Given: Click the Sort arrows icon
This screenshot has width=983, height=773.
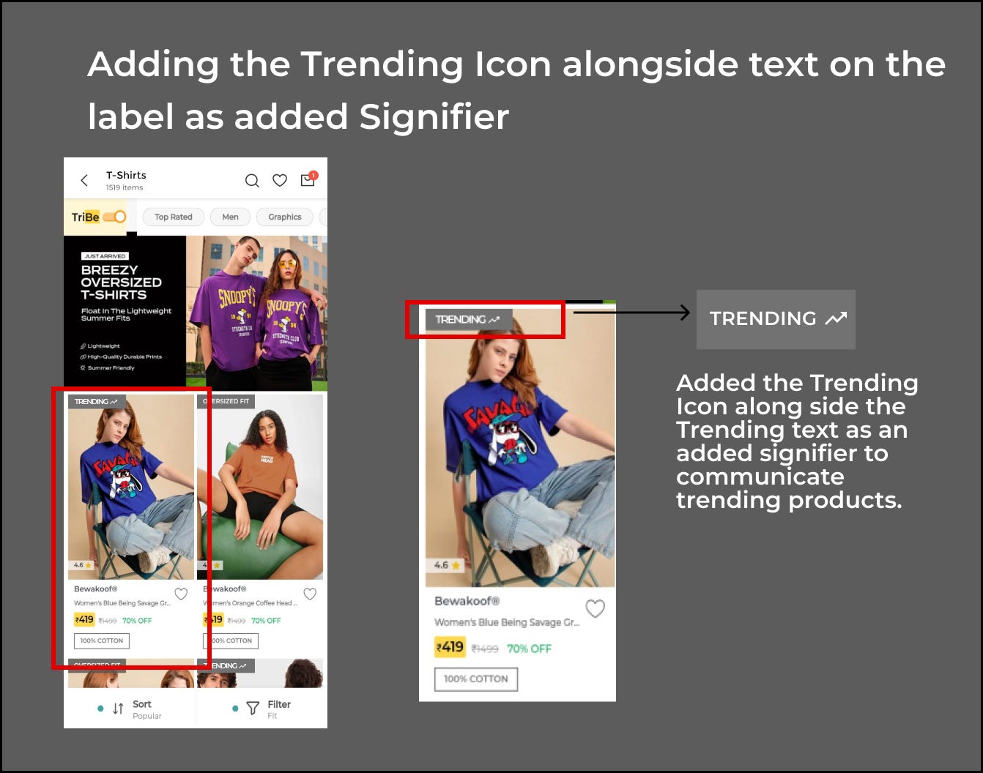Looking at the screenshot, I should click(118, 709).
